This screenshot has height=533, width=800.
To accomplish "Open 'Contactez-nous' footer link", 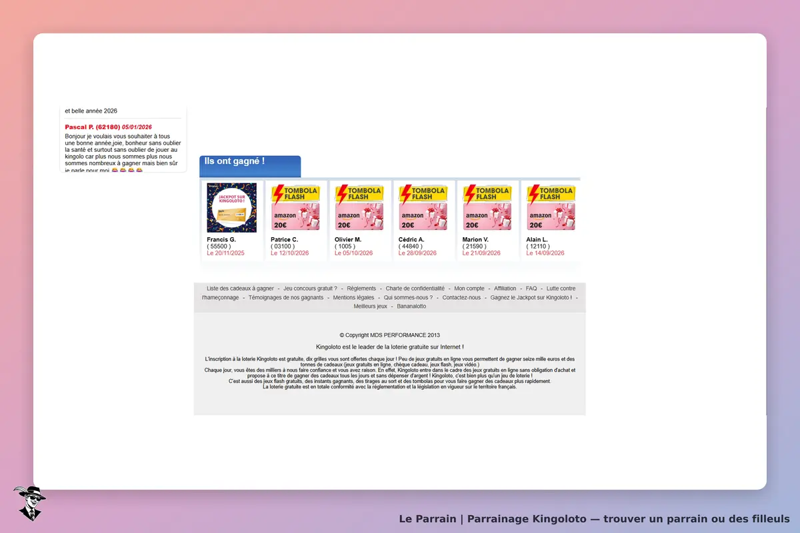I will click(461, 298).
